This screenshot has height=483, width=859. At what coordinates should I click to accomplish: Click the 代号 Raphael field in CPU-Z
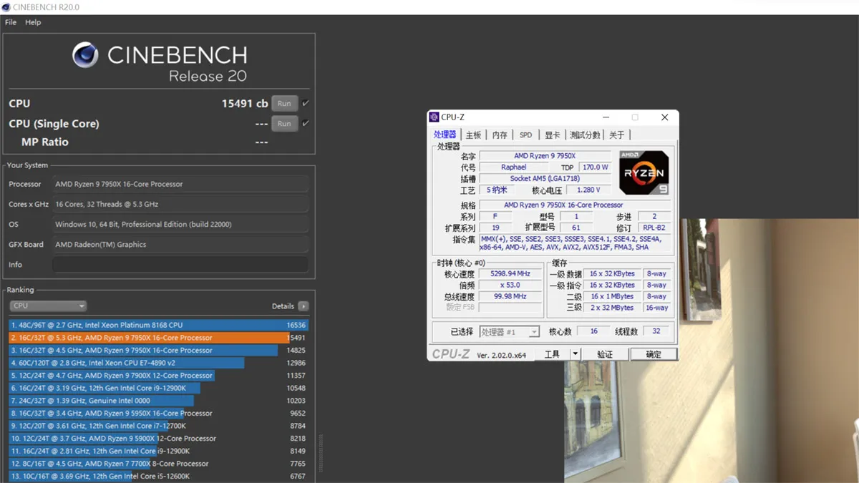click(513, 167)
